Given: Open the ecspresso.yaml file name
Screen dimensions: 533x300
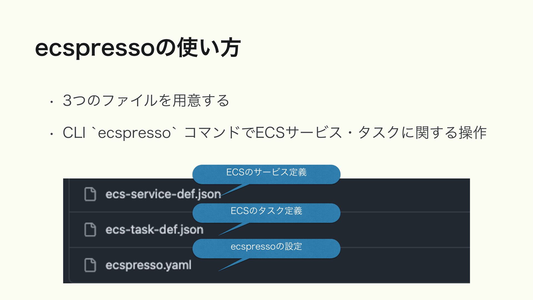Looking at the screenshot, I should click(x=149, y=265).
